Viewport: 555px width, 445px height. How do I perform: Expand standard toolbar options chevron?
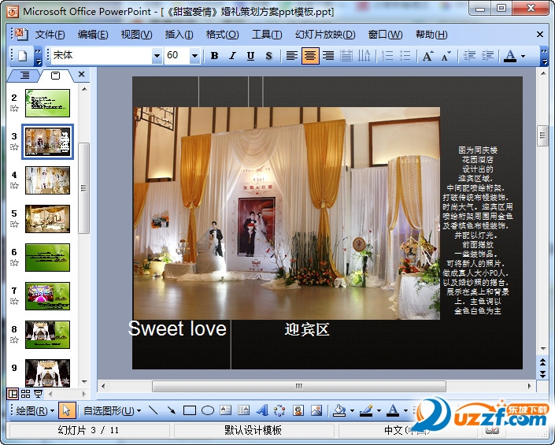[38, 56]
